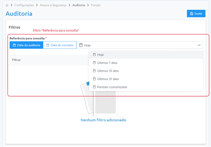This screenshot has height=147, width=211.
Task: Click the Auditoria breadcrumb item
Action: tap(79, 5)
